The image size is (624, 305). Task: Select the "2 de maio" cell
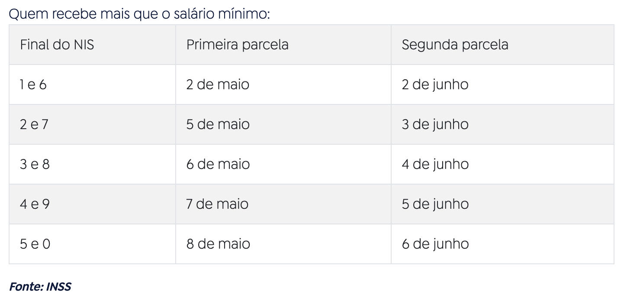(218, 84)
